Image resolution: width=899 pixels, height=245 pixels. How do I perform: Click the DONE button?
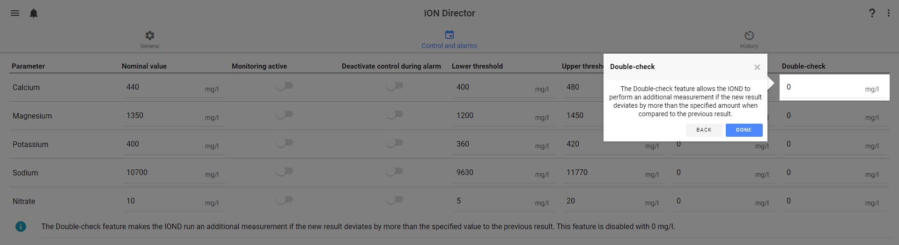point(744,130)
